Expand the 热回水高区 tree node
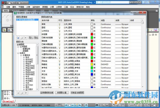160x108 pixels. tap(24, 74)
